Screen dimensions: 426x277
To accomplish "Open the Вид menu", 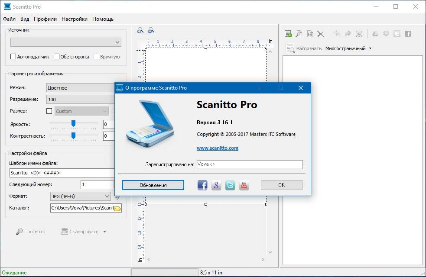I will tap(25, 19).
